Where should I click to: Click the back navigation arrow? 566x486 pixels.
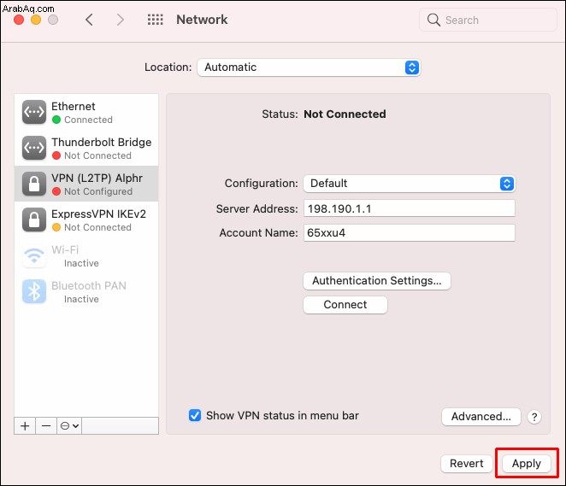(89, 20)
